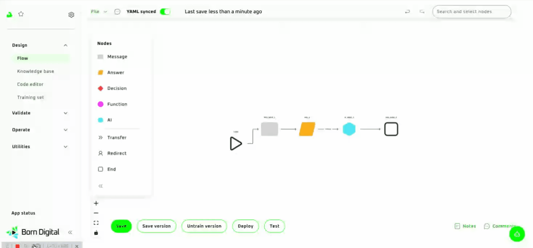Open the File dropdown menu
This screenshot has width=533, height=248.
point(99,12)
